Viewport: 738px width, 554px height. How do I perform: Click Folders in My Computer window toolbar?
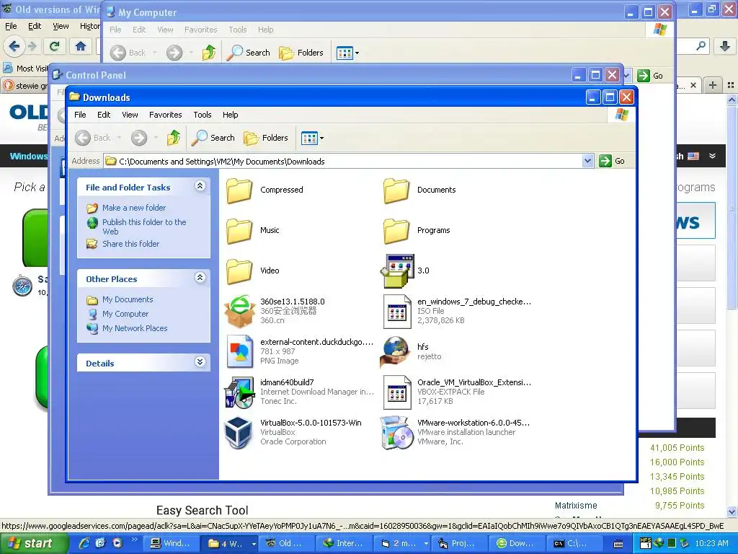click(301, 52)
